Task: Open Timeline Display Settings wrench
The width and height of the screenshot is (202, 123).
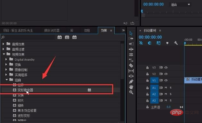Action: click(176, 43)
